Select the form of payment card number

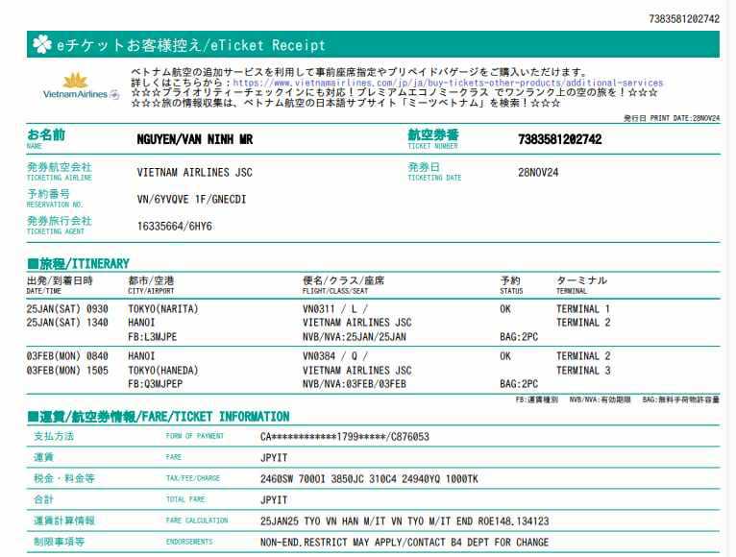344,436
